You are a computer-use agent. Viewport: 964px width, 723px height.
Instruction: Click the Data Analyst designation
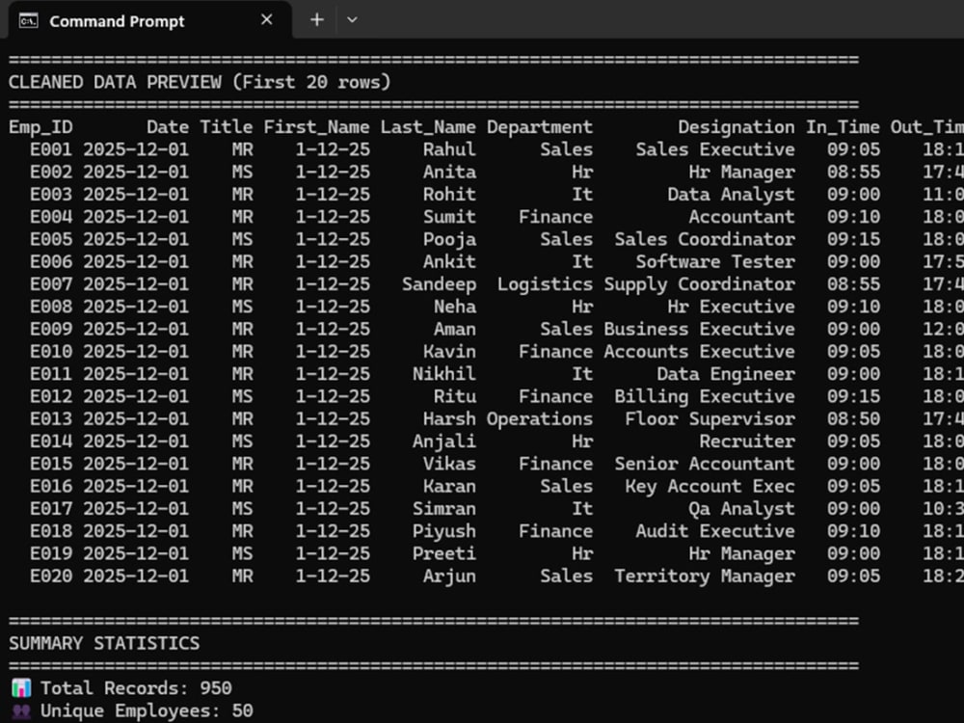[x=731, y=195]
